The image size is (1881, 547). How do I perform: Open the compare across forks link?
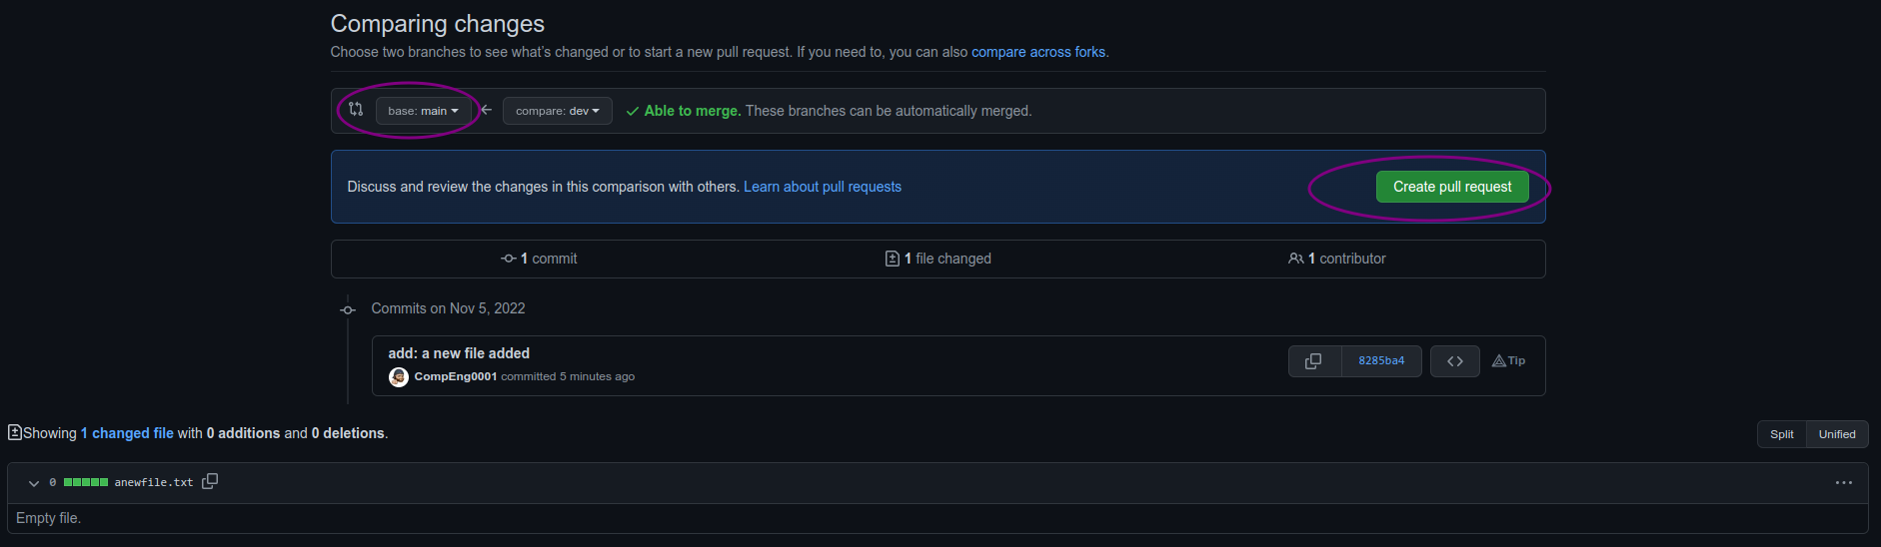pyautogui.click(x=1037, y=52)
